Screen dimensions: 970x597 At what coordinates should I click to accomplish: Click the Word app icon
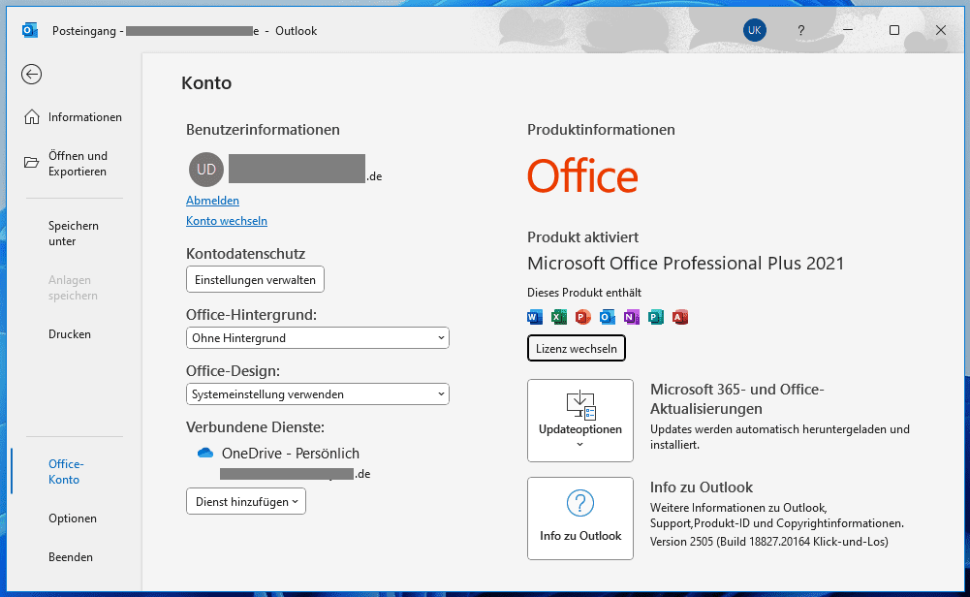pos(535,317)
